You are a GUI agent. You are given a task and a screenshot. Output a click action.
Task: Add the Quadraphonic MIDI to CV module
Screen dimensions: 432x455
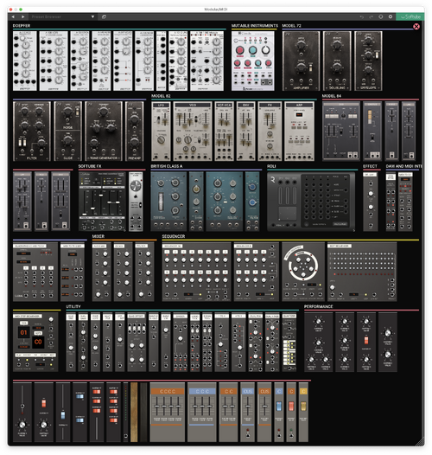coord(35,272)
